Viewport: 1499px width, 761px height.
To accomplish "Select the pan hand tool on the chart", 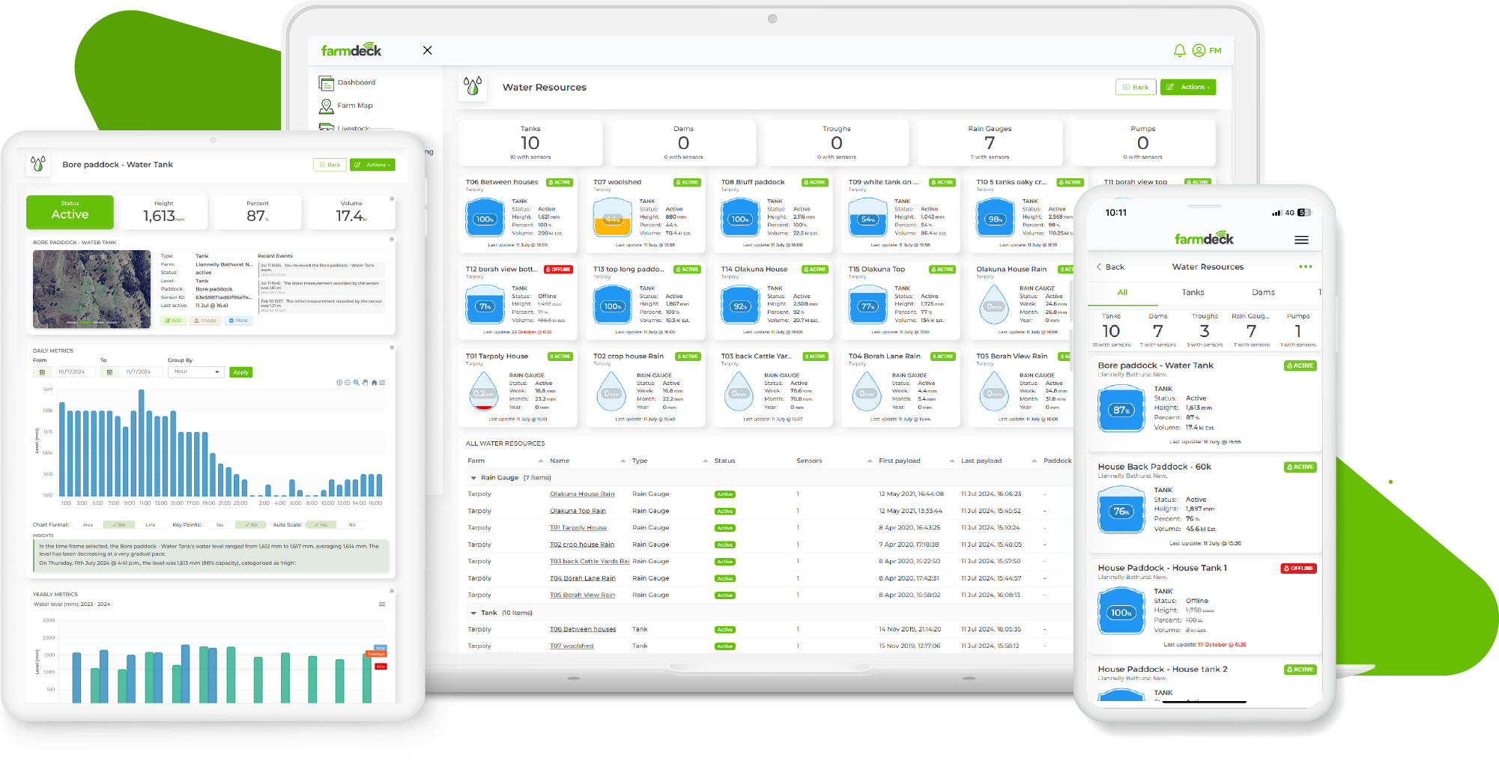I will point(365,383).
